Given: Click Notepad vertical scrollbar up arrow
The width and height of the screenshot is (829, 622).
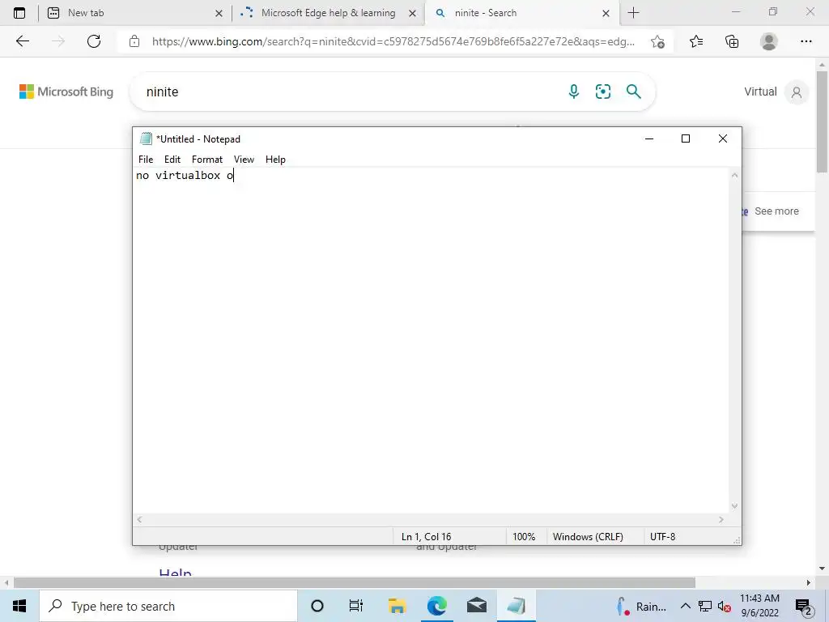Looking at the screenshot, I should [x=734, y=175].
